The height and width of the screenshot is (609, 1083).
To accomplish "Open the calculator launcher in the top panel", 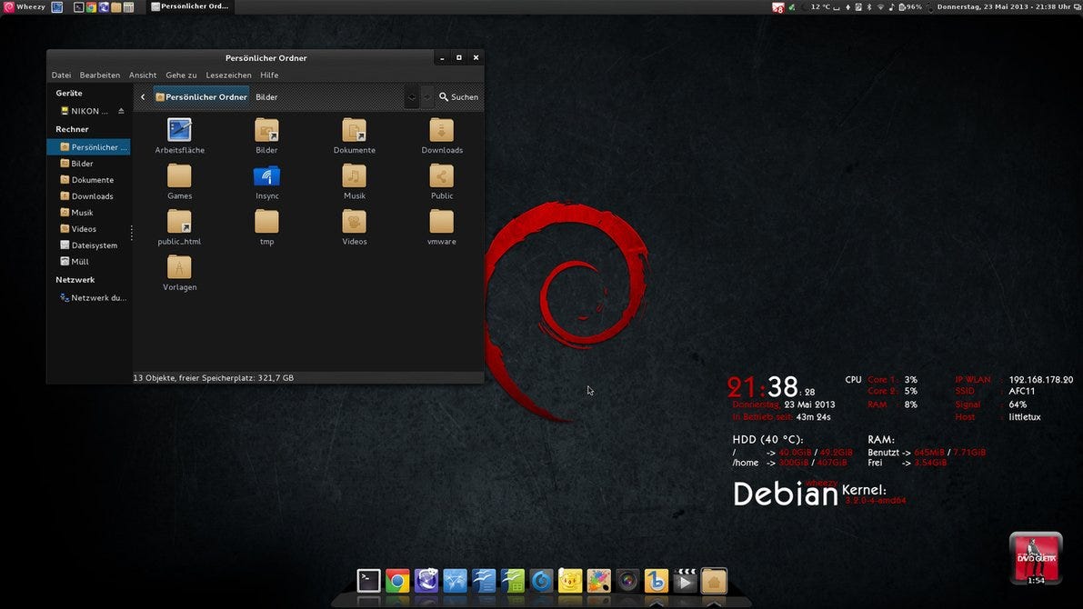I will coord(127,6).
